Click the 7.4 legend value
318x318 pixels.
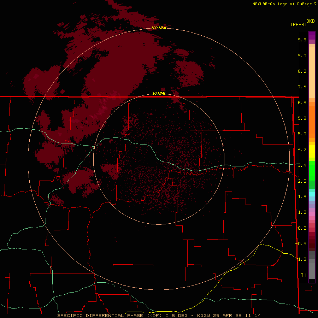pyautogui.click(x=302, y=87)
